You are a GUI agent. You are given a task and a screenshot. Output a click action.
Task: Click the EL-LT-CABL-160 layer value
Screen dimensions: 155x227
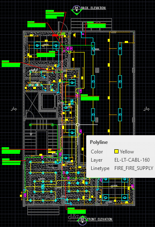tap(132, 160)
